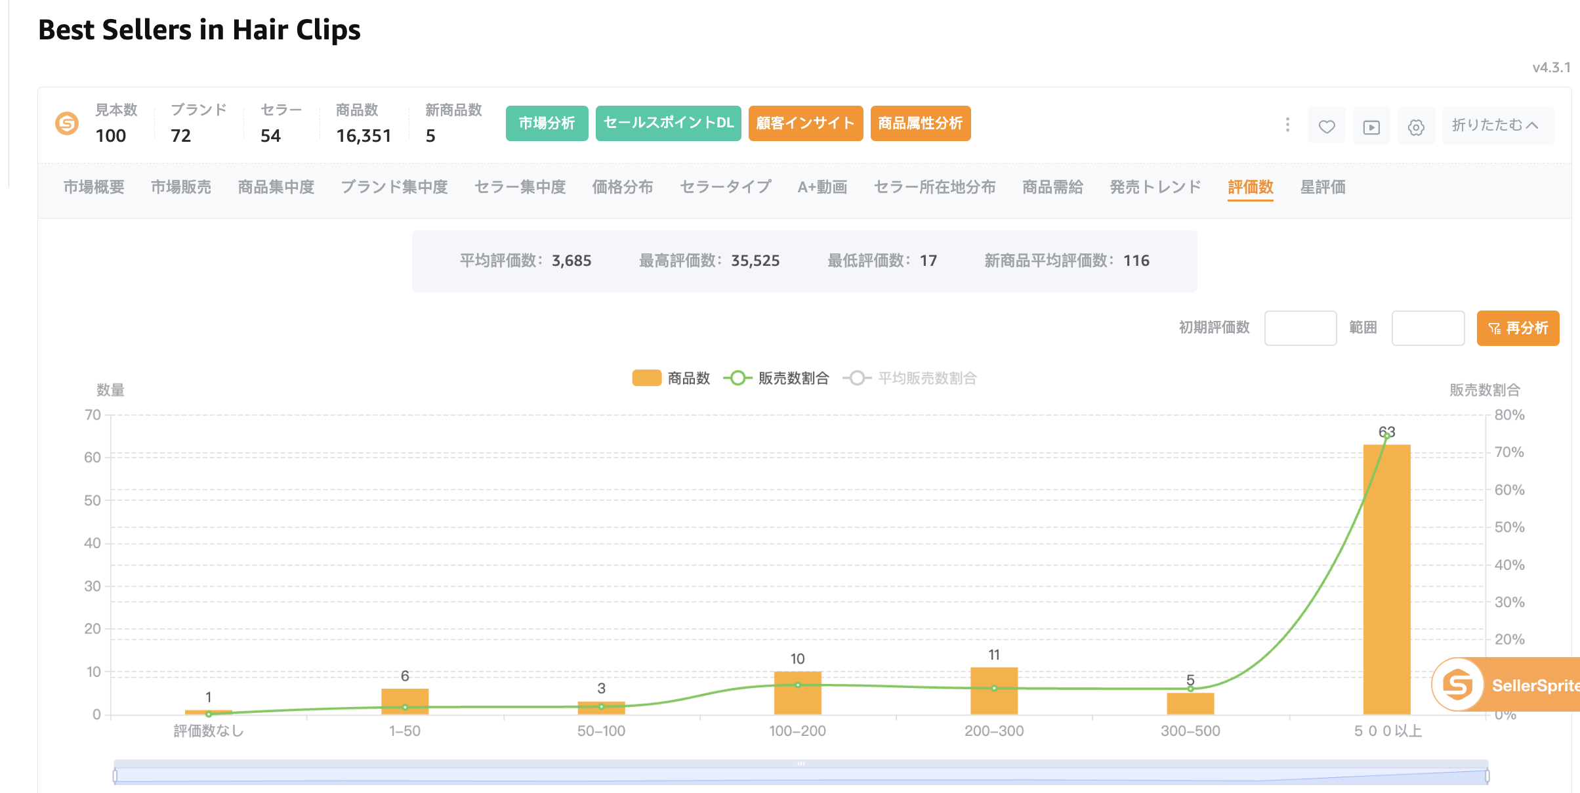Click the 100-200 bar showing 10
The height and width of the screenshot is (793, 1580).
[797, 693]
